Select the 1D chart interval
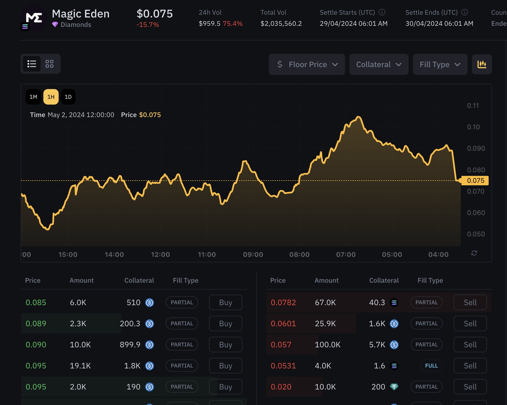Screen dimensions: 507x405 (x=68, y=97)
